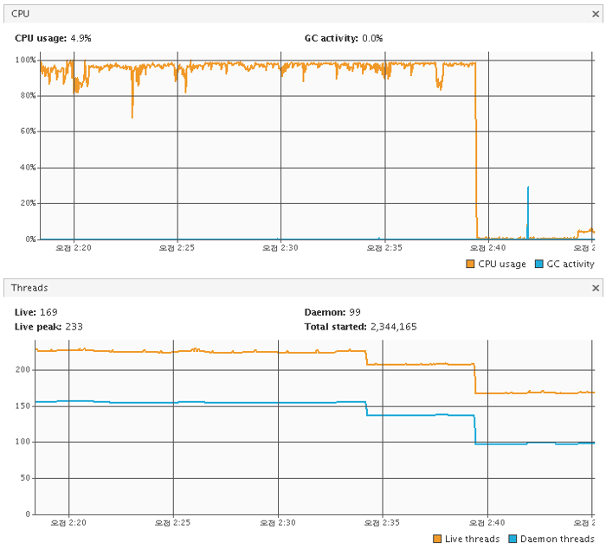Click the 60% label on CPU chart axis
This screenshot has height=549, width=606.
25,131
